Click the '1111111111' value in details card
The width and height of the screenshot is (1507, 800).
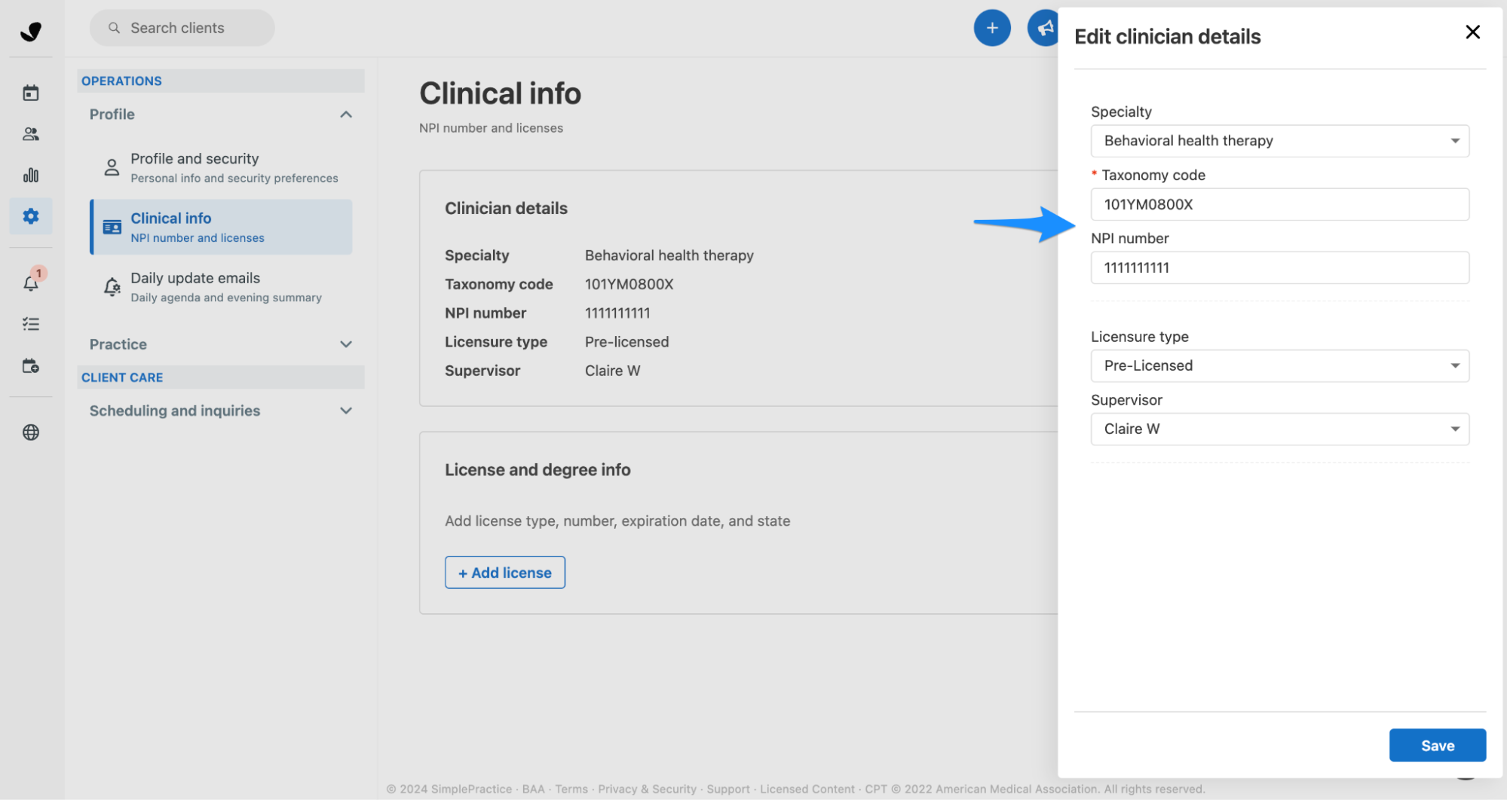[x=617, y=313]
